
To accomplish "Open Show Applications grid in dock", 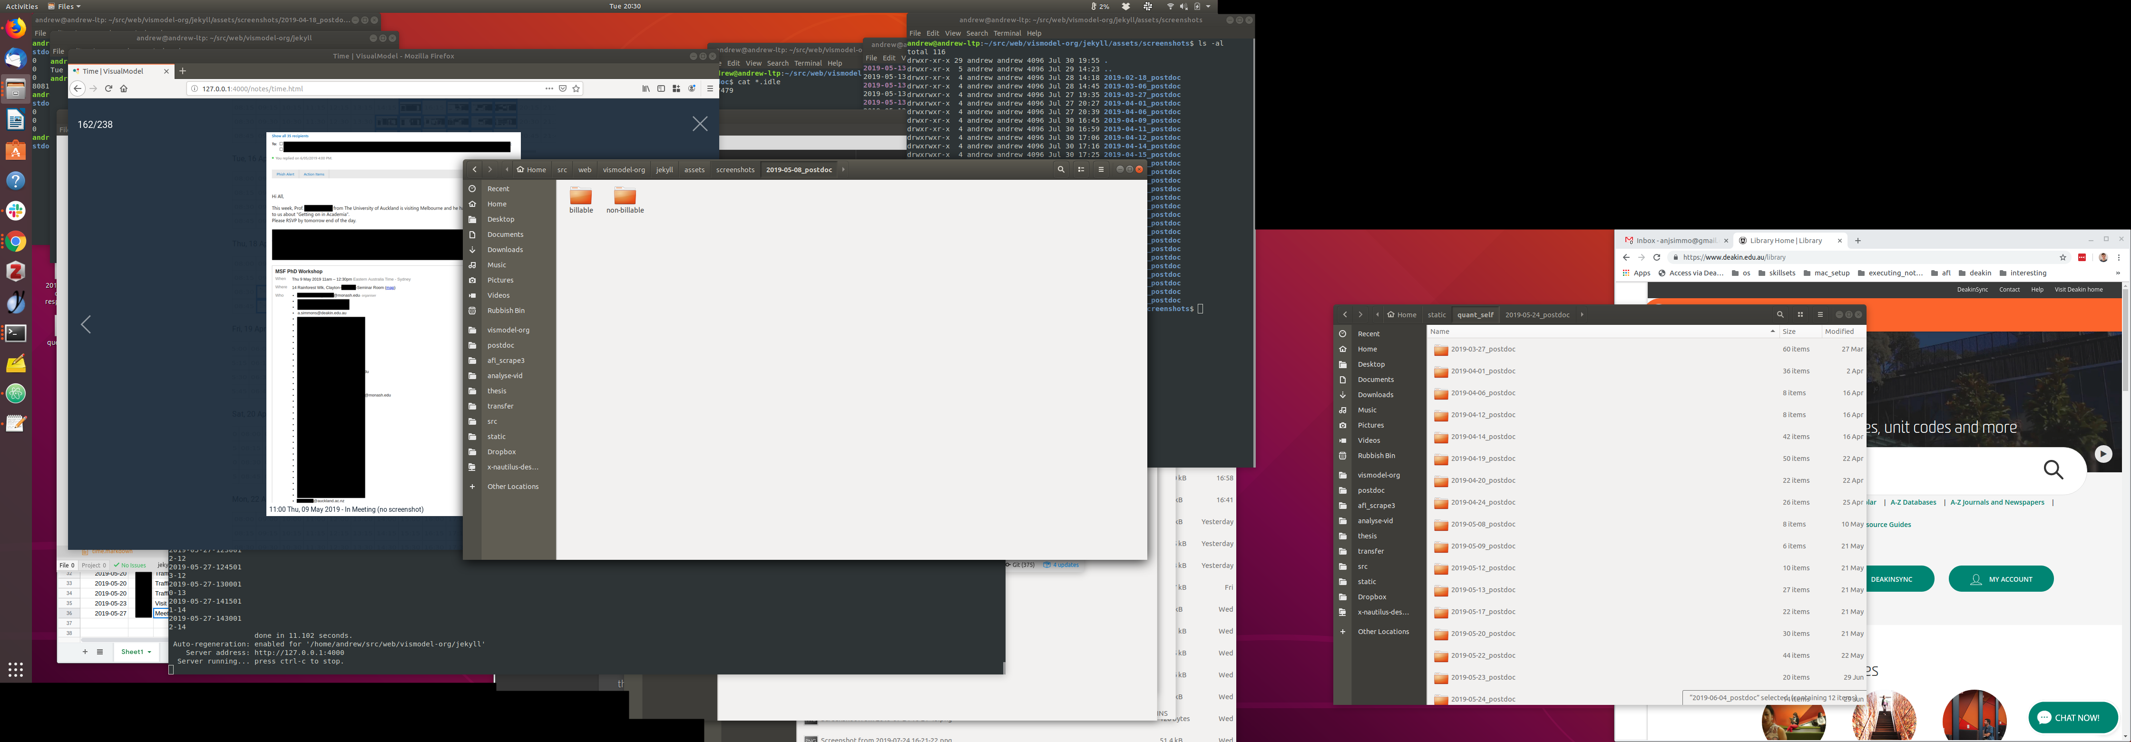I will pos(16,669).
